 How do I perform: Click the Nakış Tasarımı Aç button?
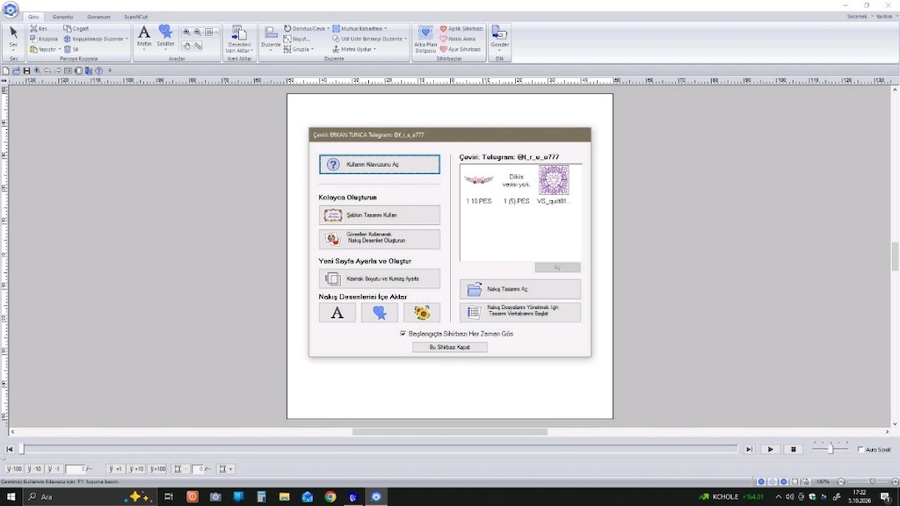520,289
